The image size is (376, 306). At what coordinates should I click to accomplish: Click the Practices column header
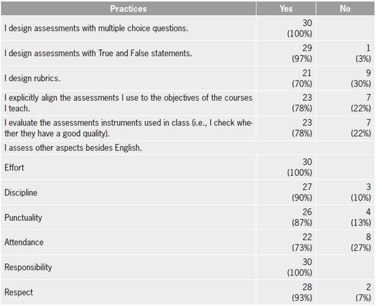[x=128, y=9]
